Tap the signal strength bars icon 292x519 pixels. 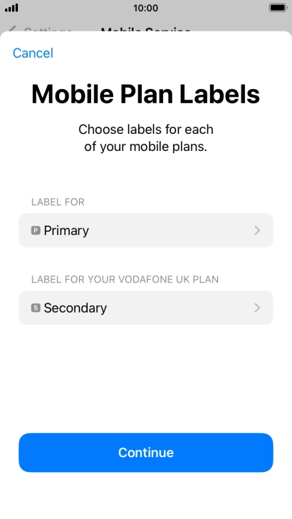[x=11, y=8]
